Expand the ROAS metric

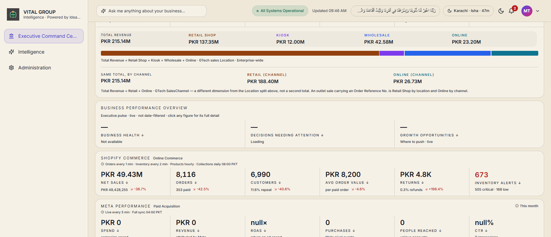point(258,231)
